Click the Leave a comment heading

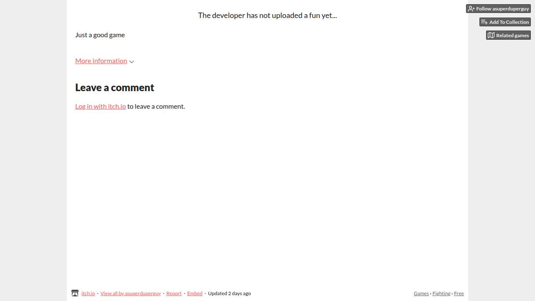115,87
